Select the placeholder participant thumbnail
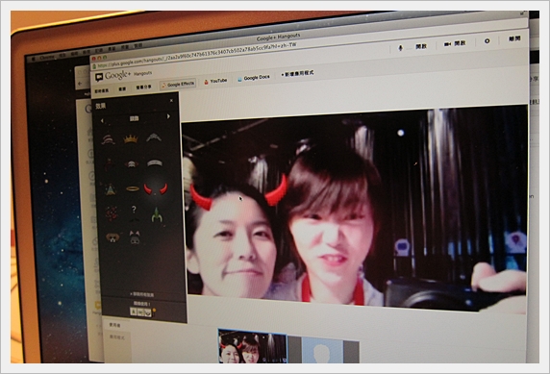The width and height of the screenshot is (550, 374). pos(323,350)
